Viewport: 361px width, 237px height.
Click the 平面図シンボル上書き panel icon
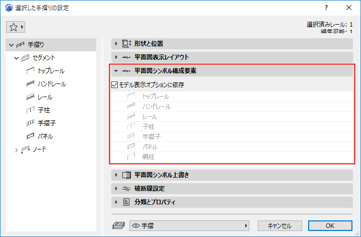[126, 175]
